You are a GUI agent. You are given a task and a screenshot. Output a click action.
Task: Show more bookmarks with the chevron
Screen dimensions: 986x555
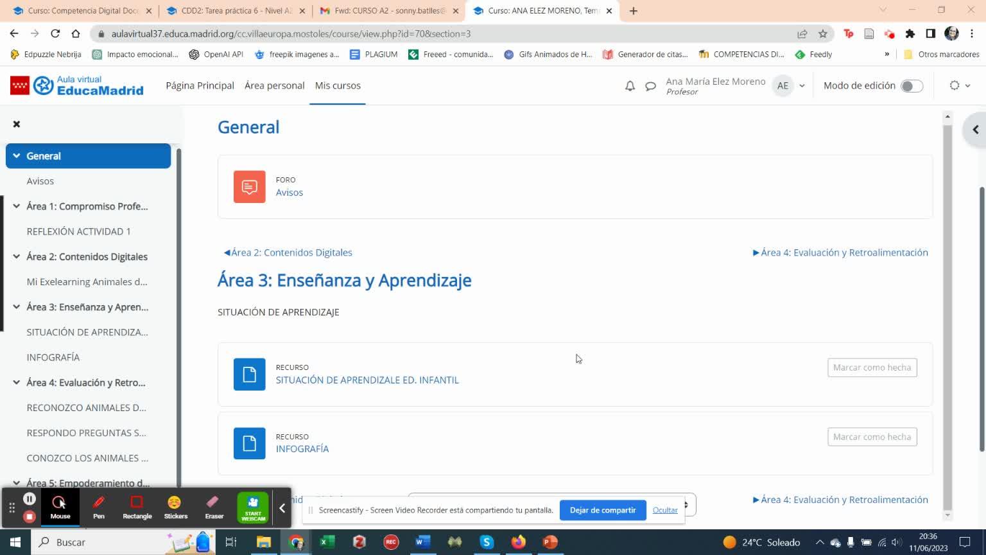[x=887, y=55]
